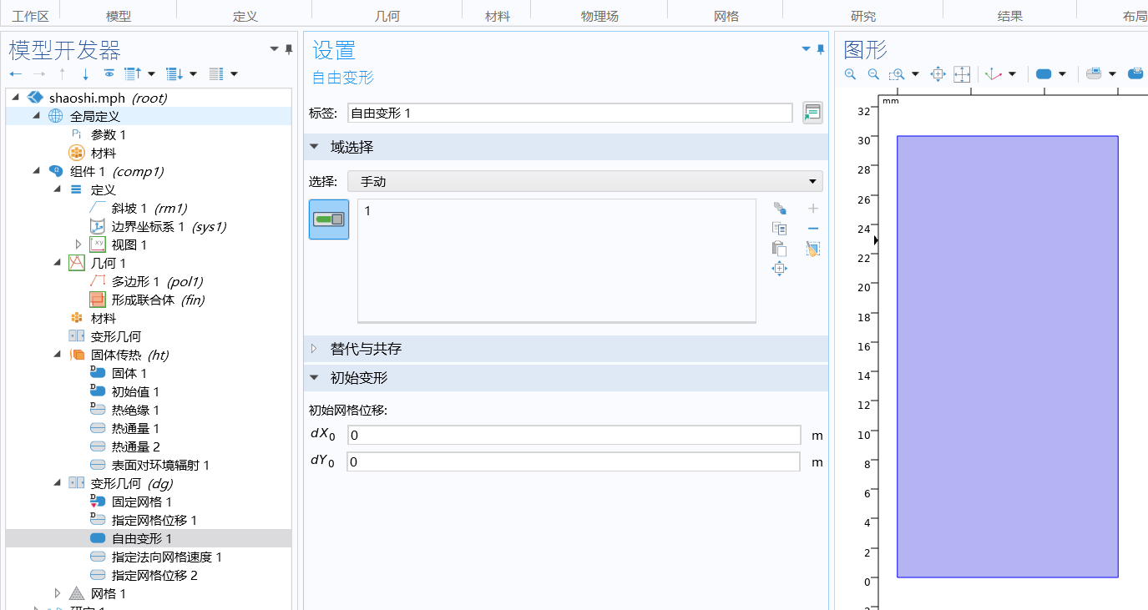Viewport: 1148px width, 610px height.
Task: Select 多边形 1 (pol1) tree node
Action: (157, 281)
